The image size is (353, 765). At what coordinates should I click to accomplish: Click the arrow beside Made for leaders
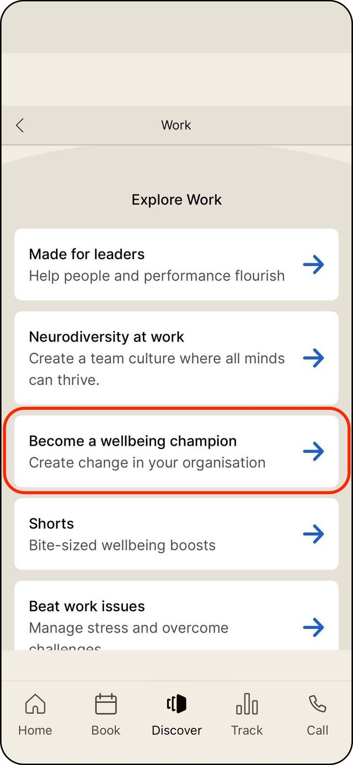(313, 265)
